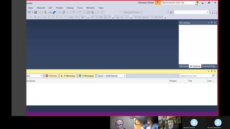Open the Tools menu
Viewport: 230px width, 129px height.
(80, 8)
